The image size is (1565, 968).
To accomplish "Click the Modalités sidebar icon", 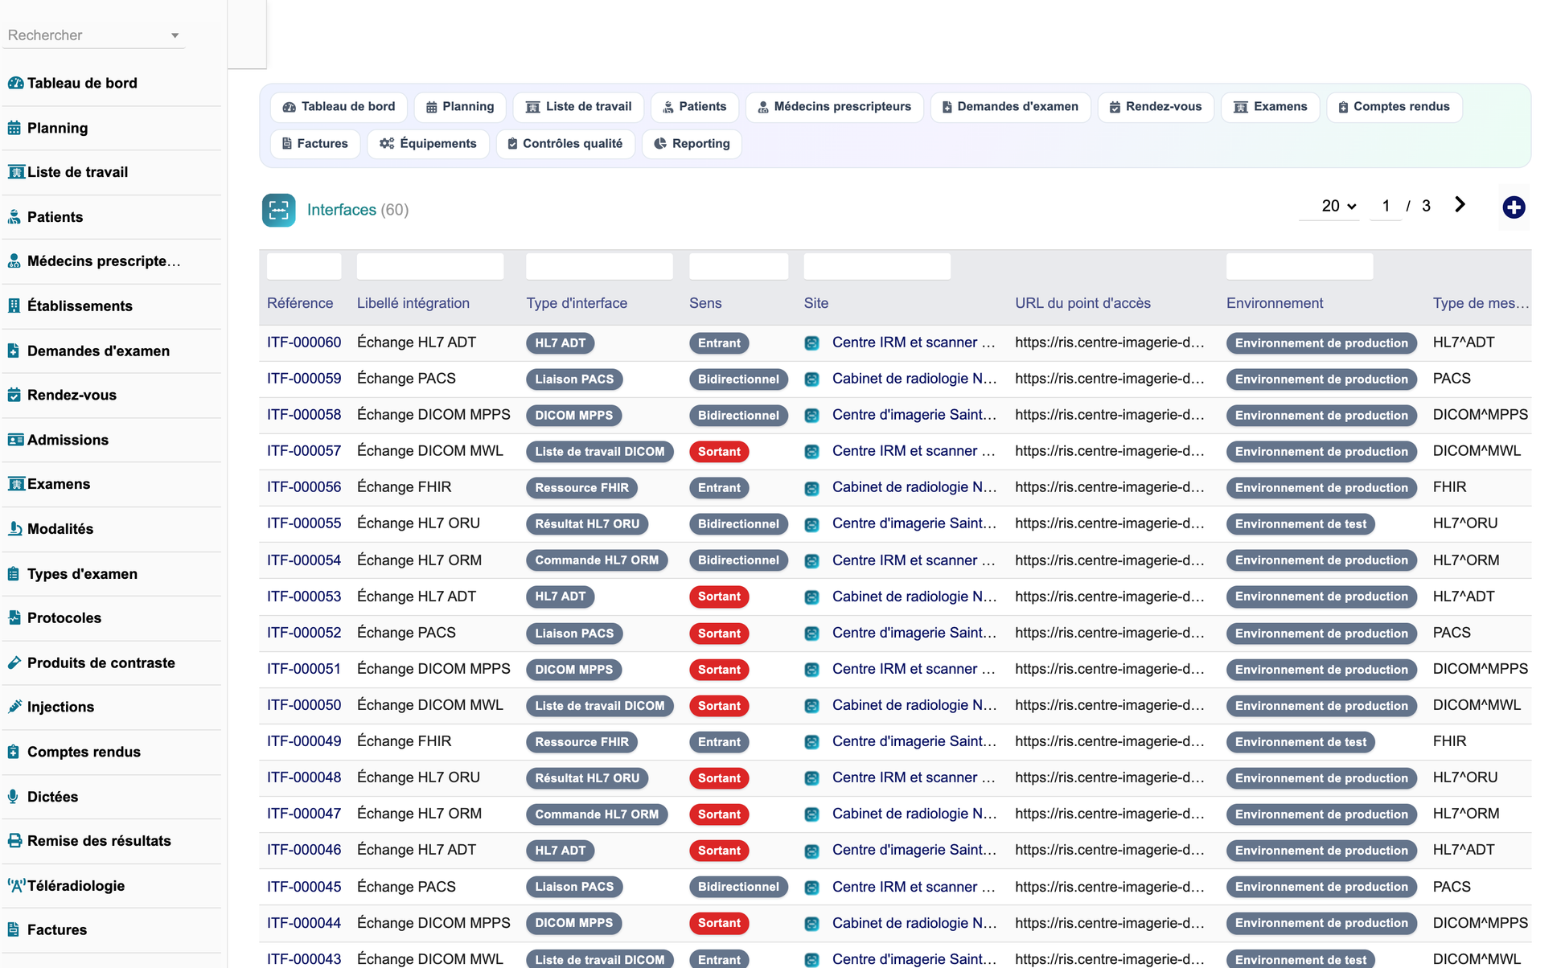I will coord(14,529).
